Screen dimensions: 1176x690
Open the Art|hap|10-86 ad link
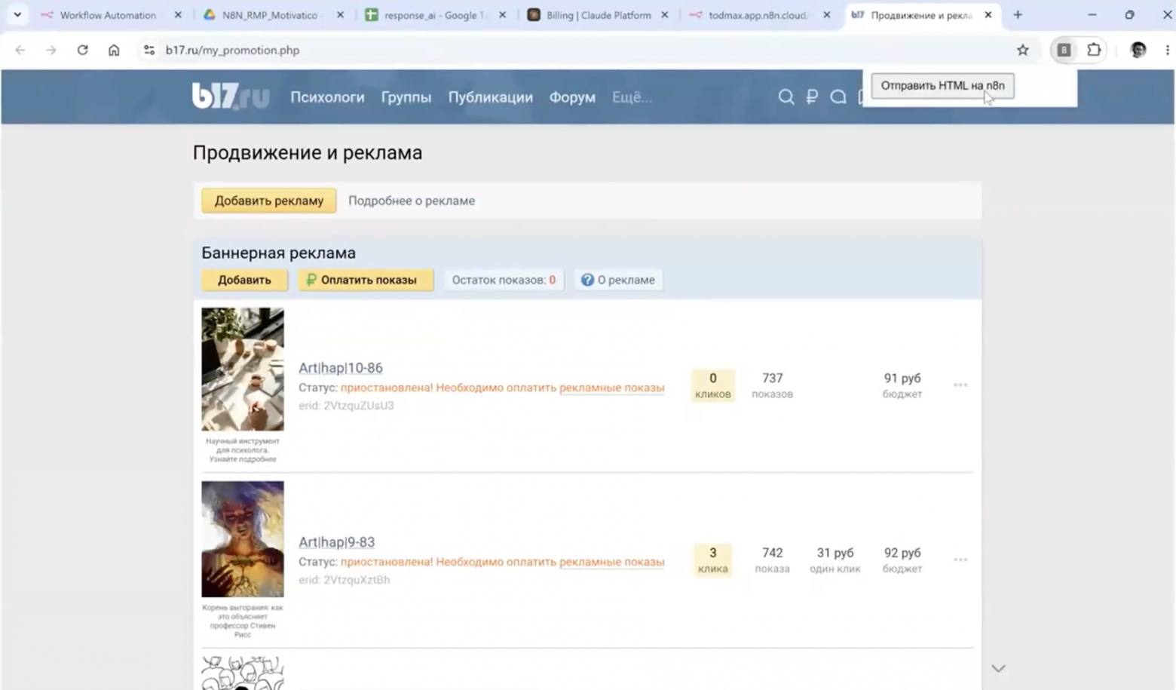[341, 368]
